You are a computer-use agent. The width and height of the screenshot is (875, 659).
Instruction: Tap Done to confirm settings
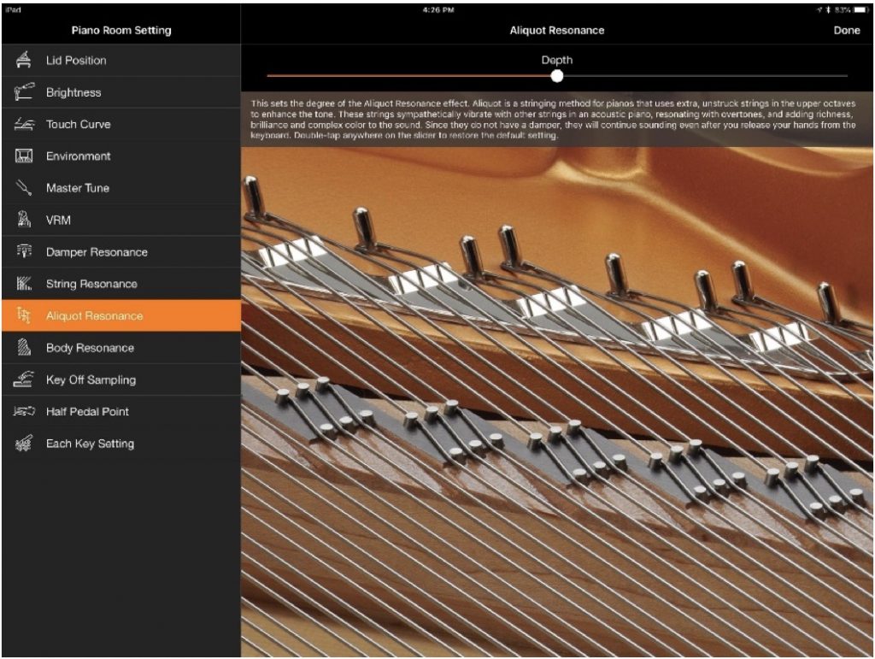(848, 30)
